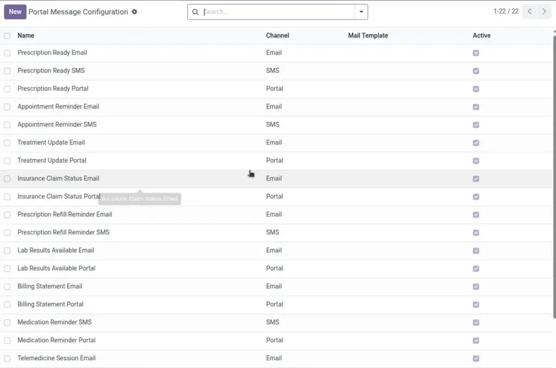556x368 pixels.
Task: Focus the Search input field
Action: coord(279,12)
